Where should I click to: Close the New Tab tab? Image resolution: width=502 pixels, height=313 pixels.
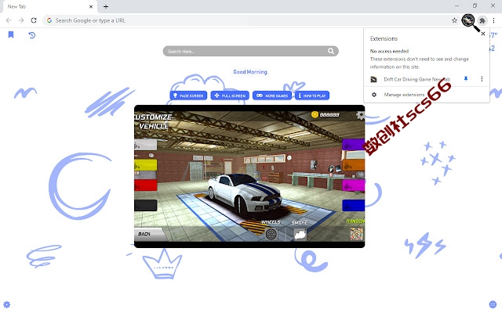coord(91,6)
